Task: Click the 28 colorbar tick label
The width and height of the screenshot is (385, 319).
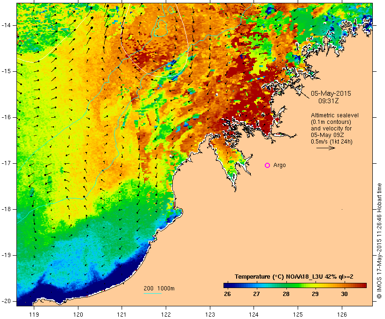Action: (286, 294)
